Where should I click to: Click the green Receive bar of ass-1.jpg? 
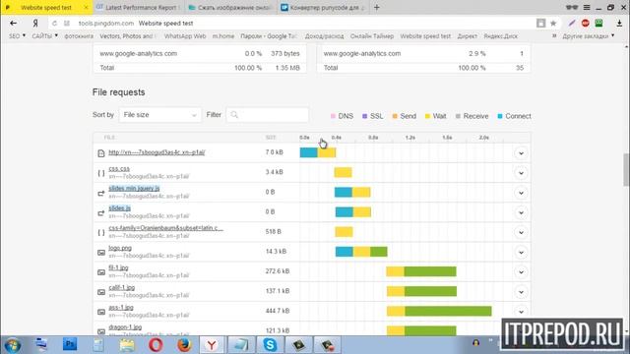click(x=448, y=311)
